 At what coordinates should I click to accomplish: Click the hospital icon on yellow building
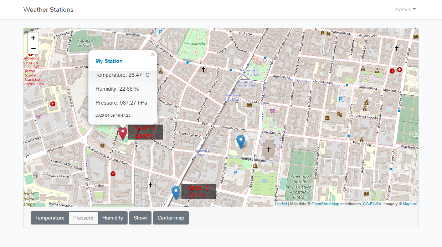tap(53, 104)
